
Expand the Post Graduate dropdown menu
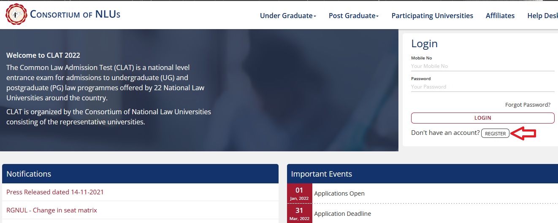click(x=354, y=16)
